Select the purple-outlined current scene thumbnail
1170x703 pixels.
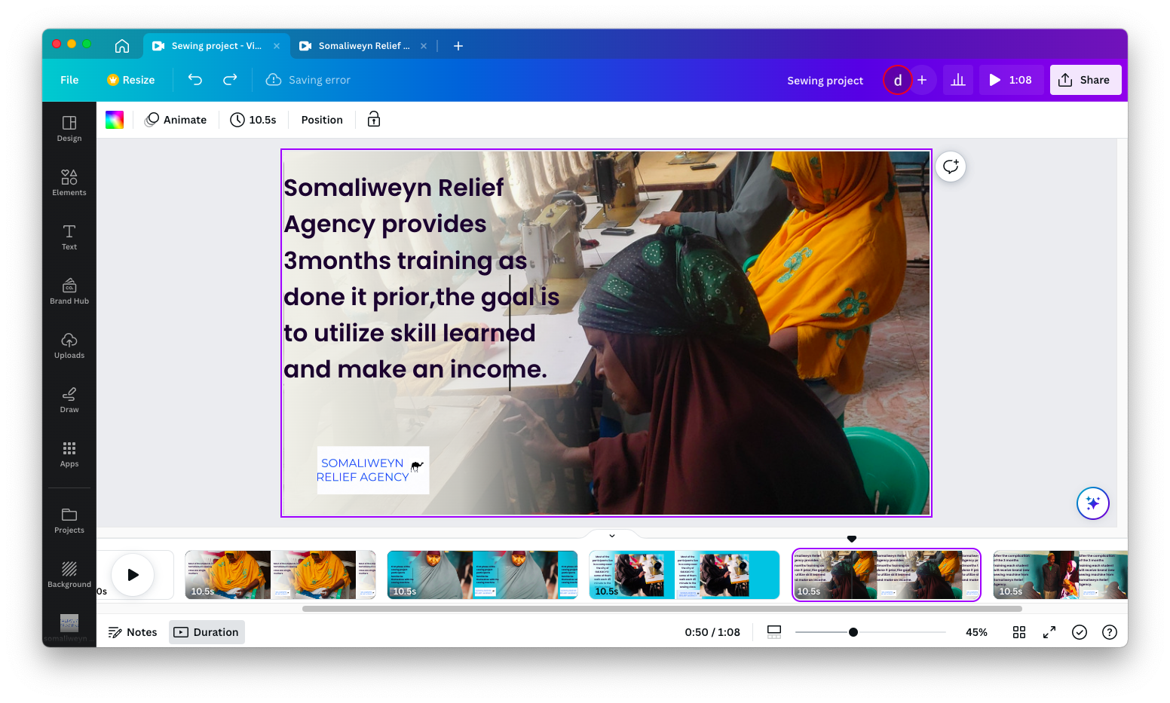[x=887, y=575]
